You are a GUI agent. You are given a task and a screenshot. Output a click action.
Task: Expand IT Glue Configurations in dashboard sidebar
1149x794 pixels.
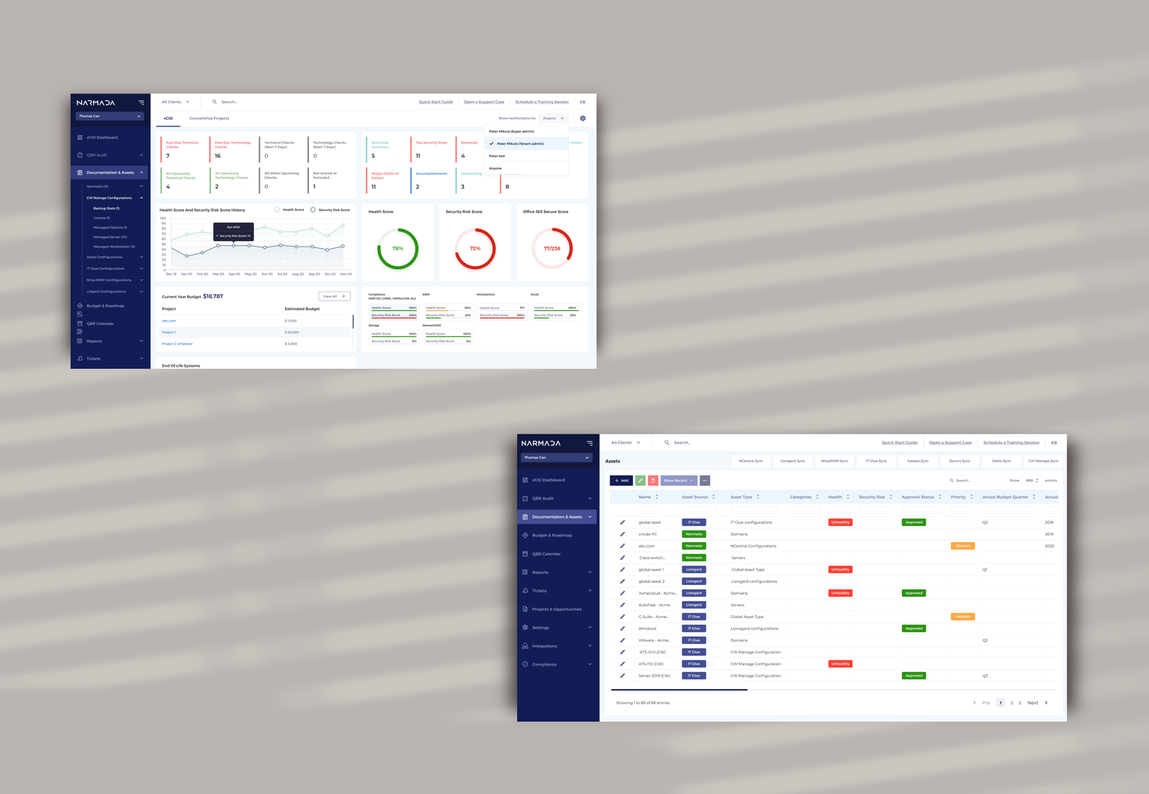click(x=141, y=268)
